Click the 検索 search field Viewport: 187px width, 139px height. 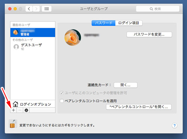tap(157, 9)
